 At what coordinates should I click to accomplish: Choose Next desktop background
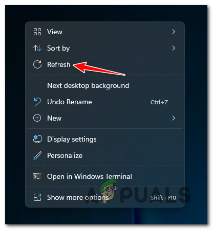coord(88,85)
